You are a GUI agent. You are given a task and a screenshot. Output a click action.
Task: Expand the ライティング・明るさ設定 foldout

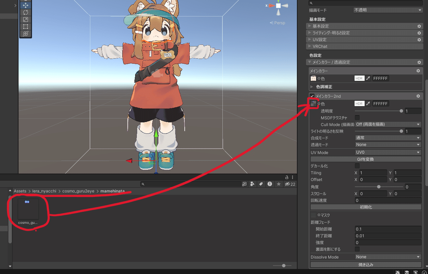pos(309,33)
